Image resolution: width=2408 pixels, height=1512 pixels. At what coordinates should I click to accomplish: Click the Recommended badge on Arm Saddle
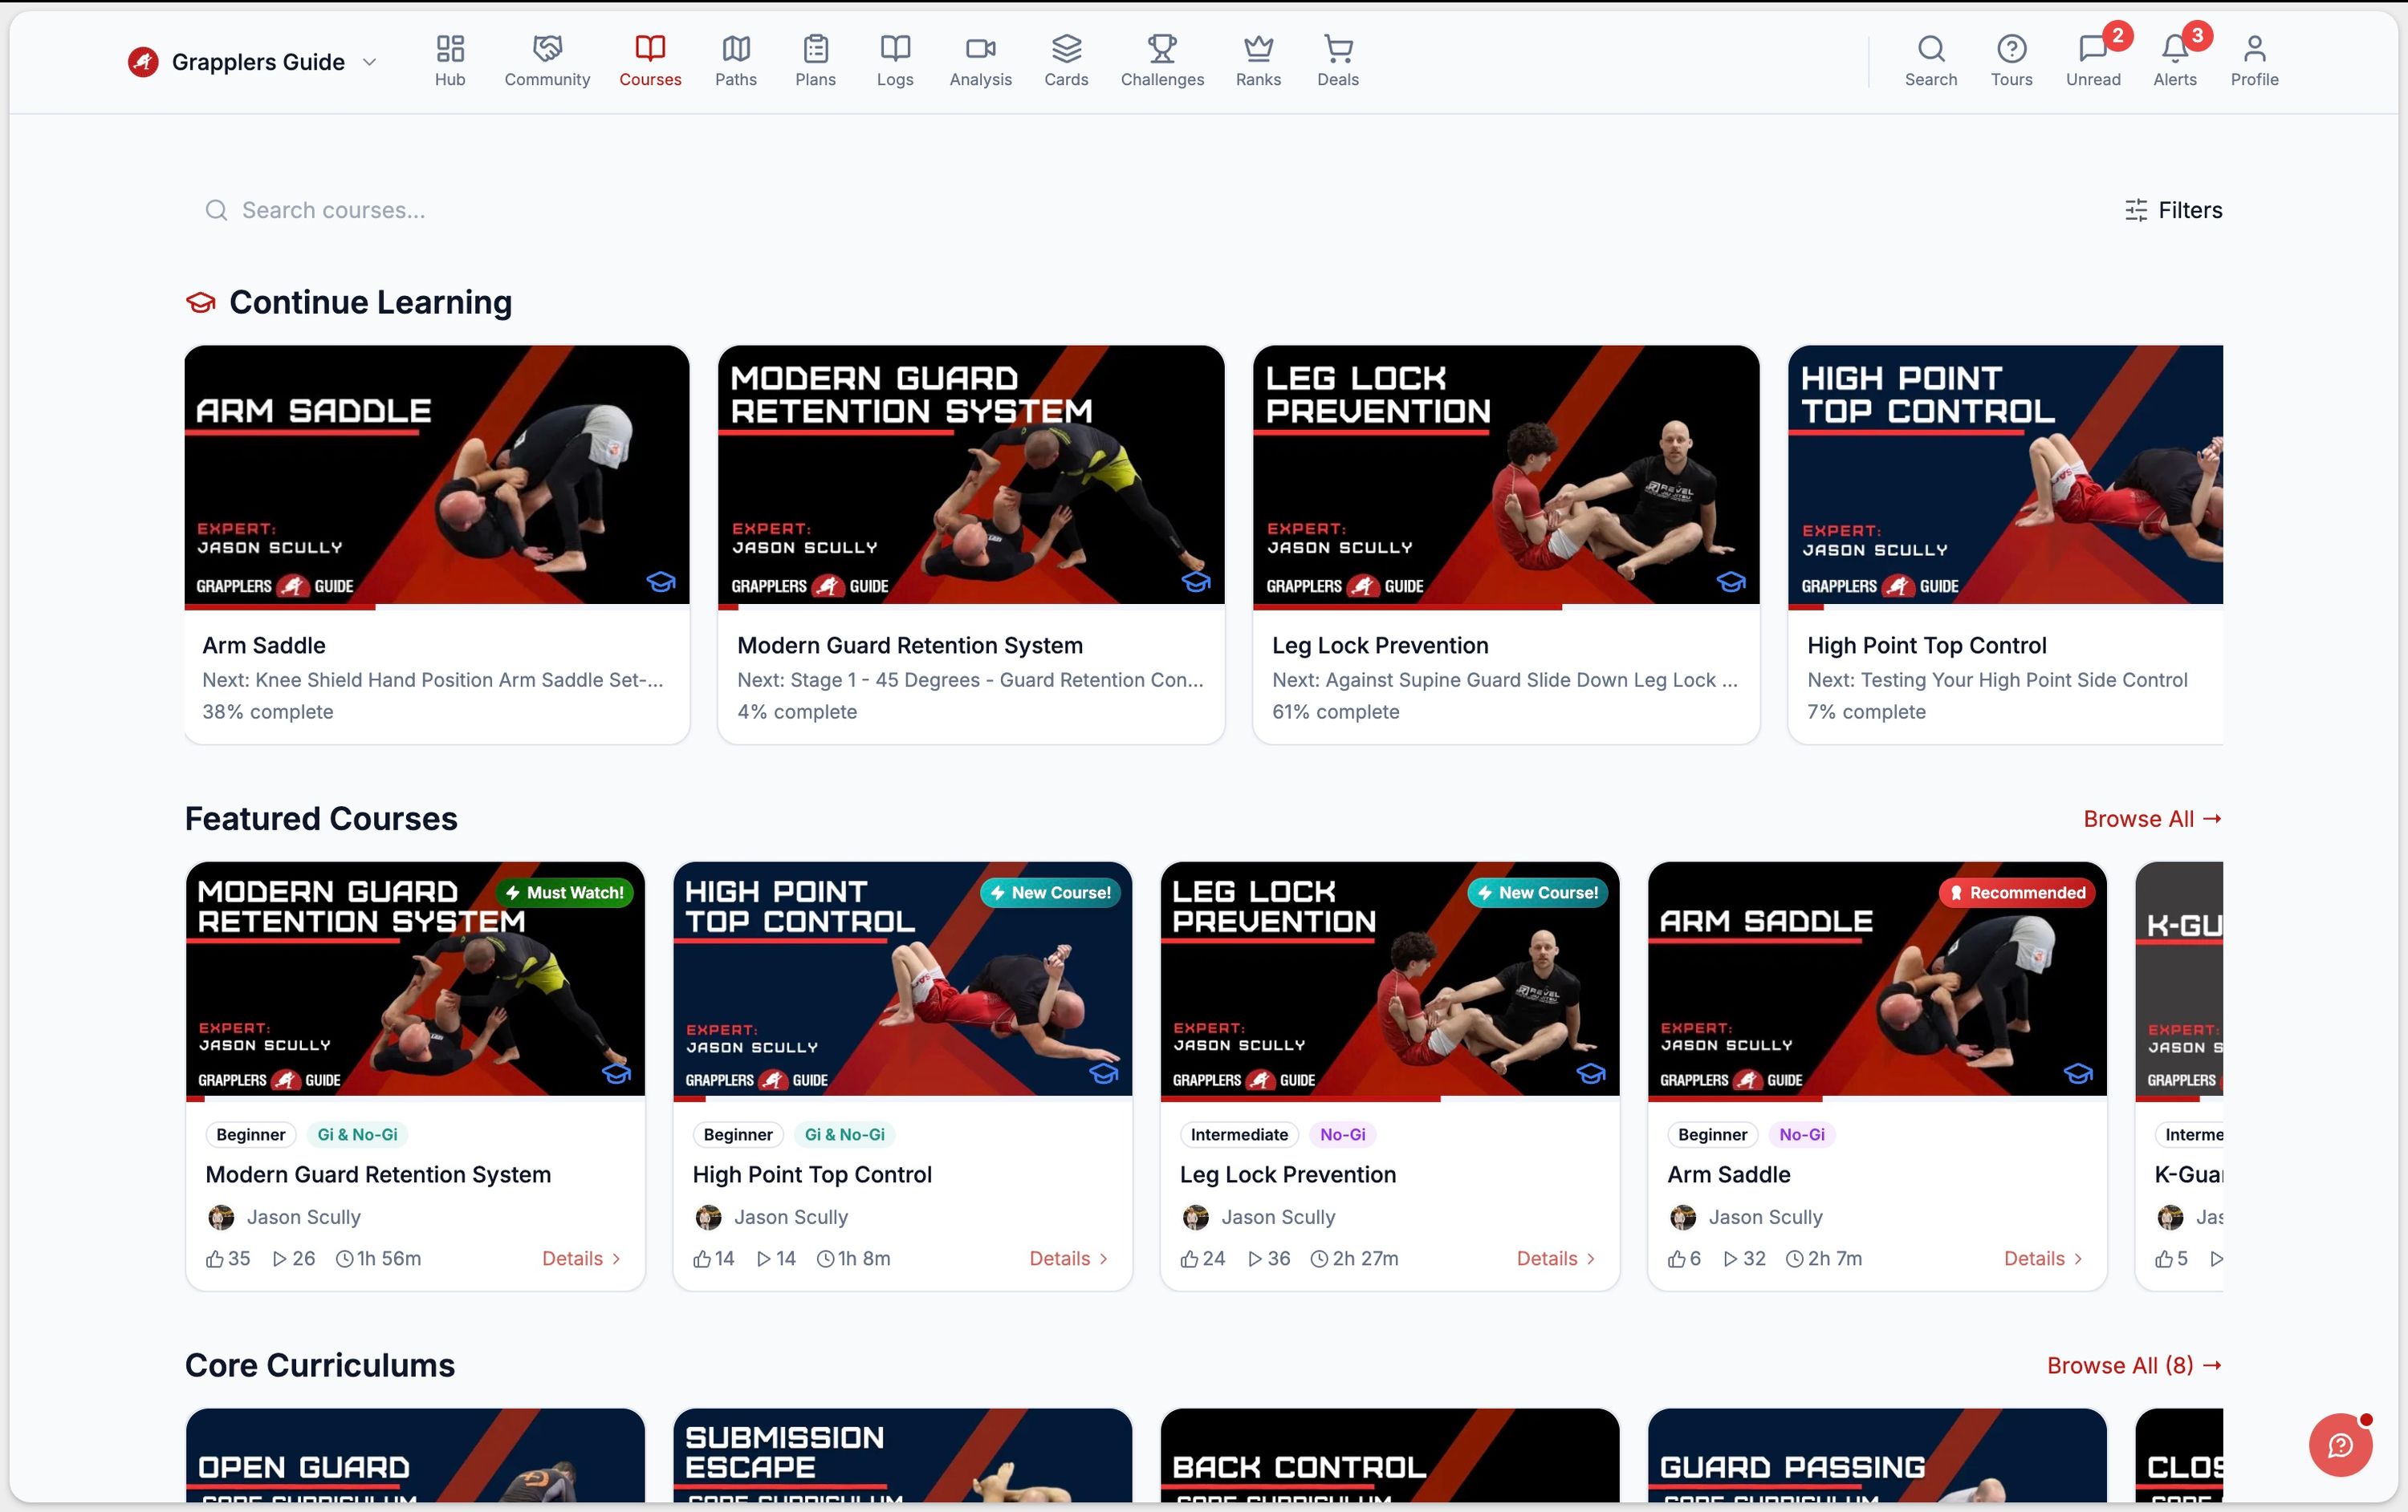[2017, 893]
